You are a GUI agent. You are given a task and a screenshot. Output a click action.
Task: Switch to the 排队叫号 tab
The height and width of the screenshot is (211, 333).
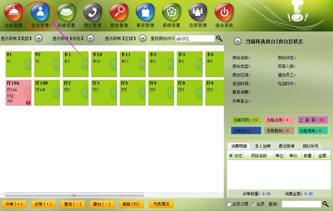click(x=310, y=146)
